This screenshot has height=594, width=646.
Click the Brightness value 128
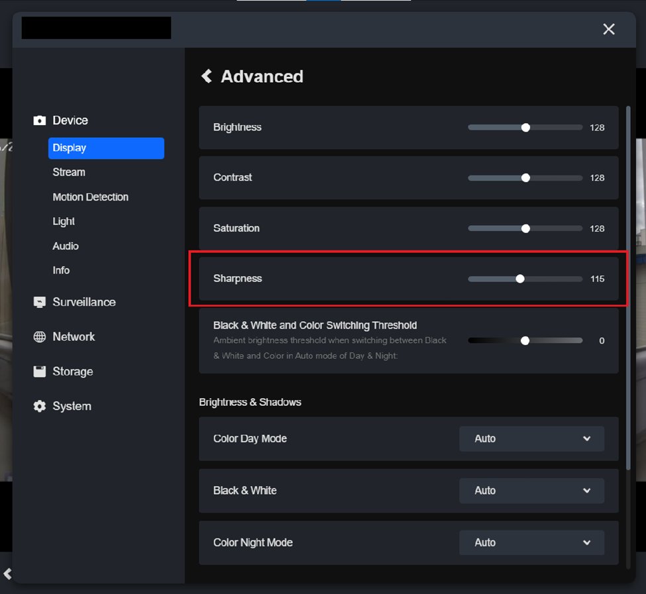[x=597, y=128]
